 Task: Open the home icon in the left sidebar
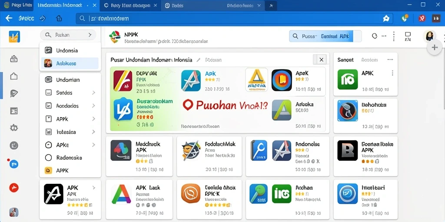click(14, 76)
